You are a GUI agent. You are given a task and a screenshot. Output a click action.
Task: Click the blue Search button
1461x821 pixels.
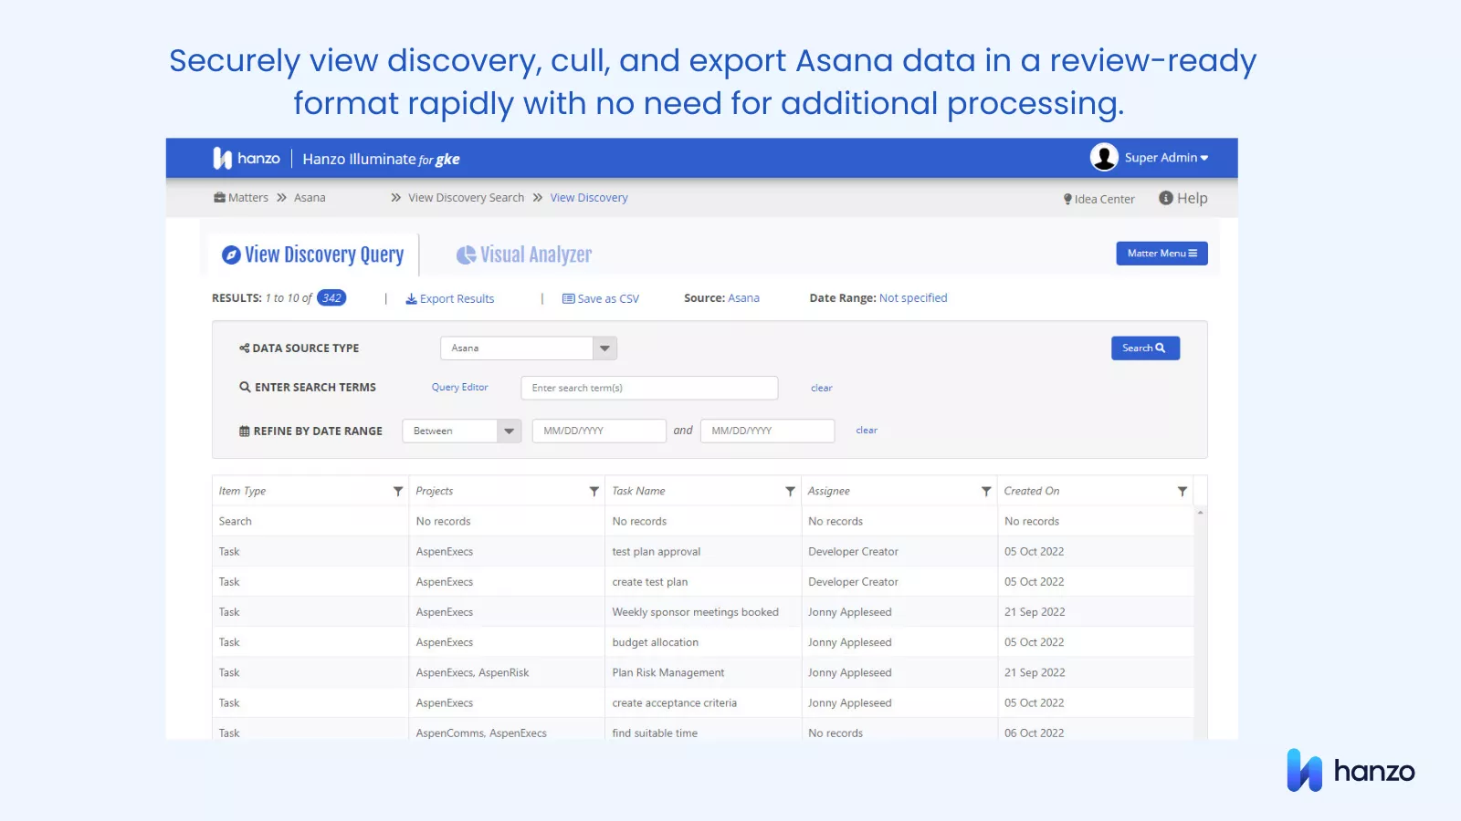(x=1145, y=348)
